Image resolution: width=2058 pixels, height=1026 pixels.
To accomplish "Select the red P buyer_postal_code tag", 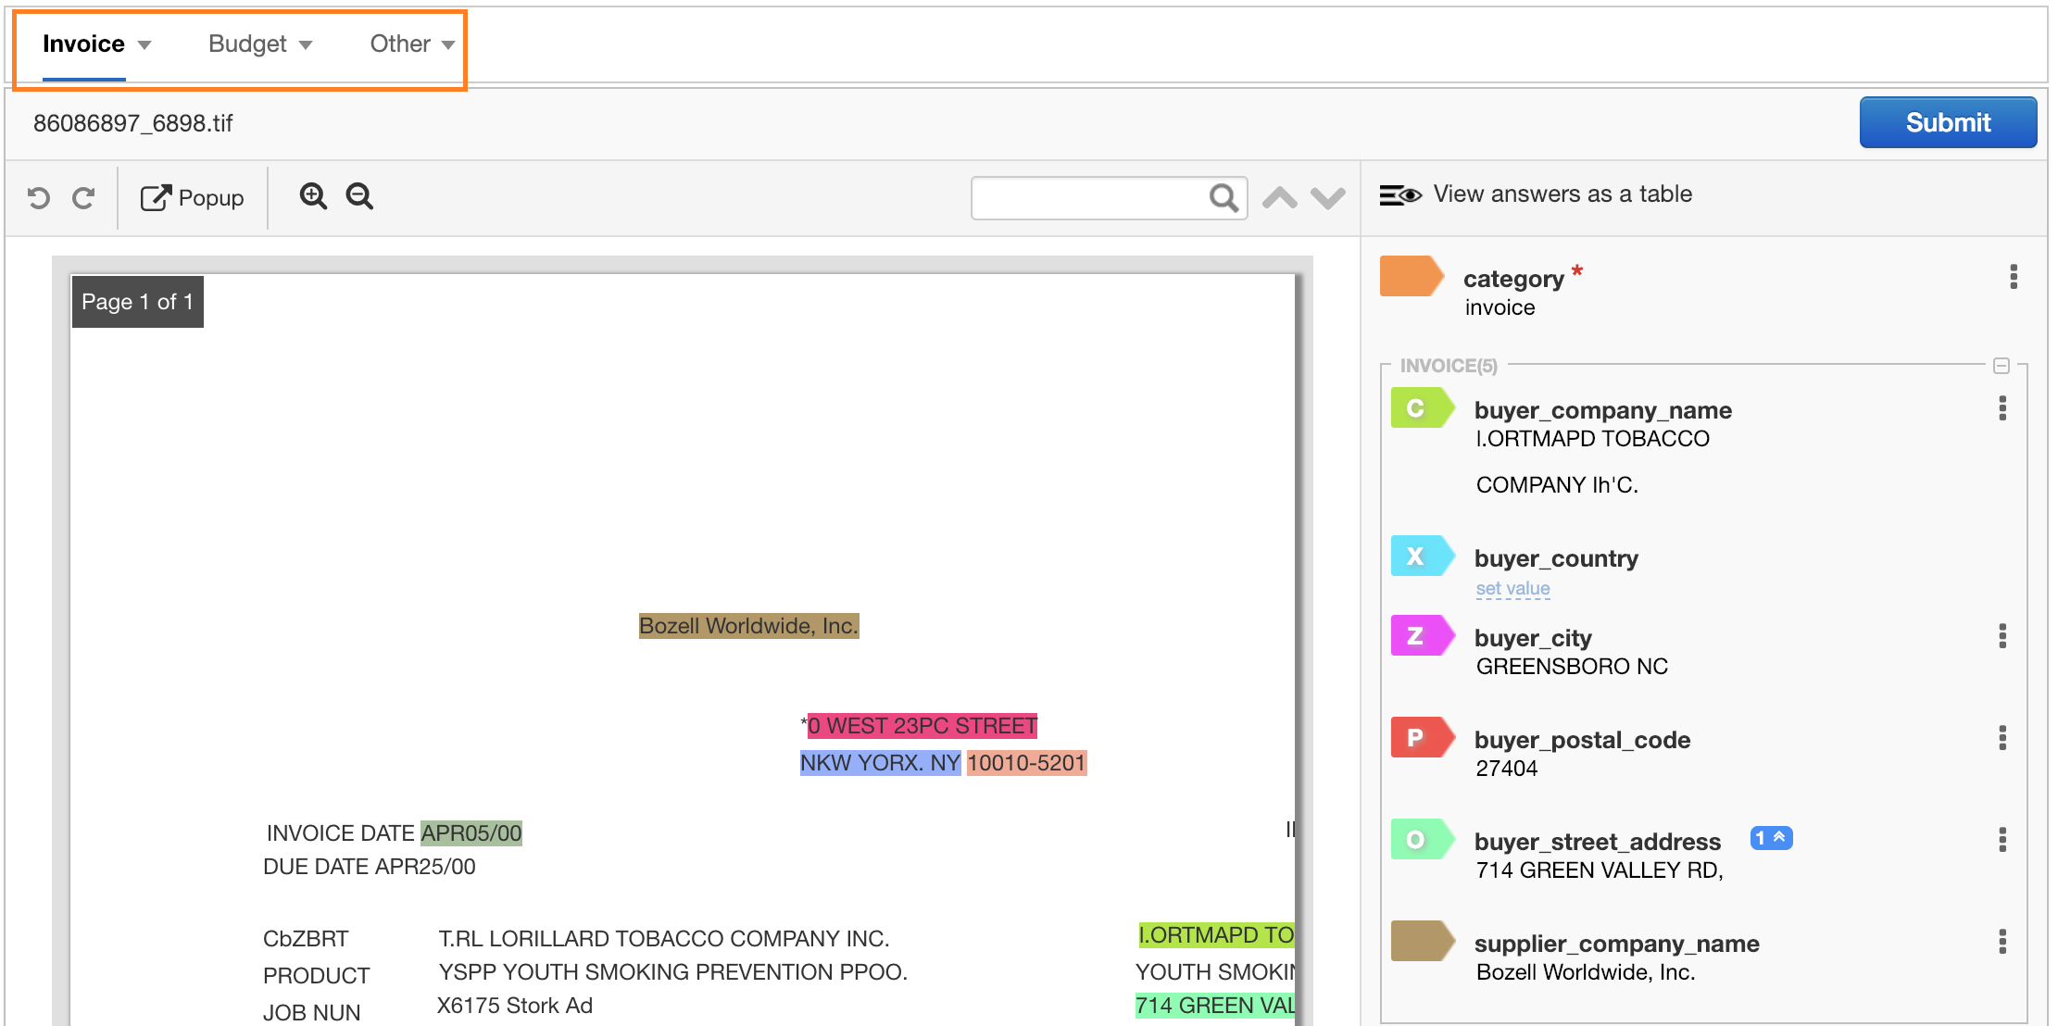I will click(1423, 738).
